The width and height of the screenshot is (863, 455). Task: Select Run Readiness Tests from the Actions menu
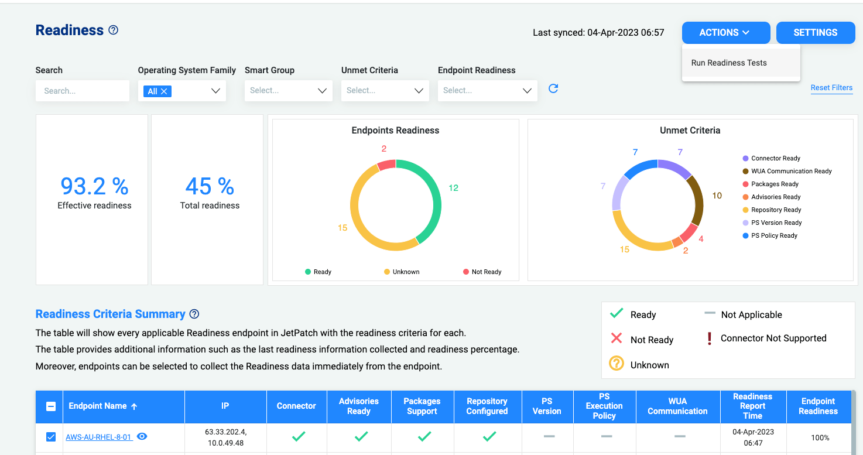pos(729,63)
